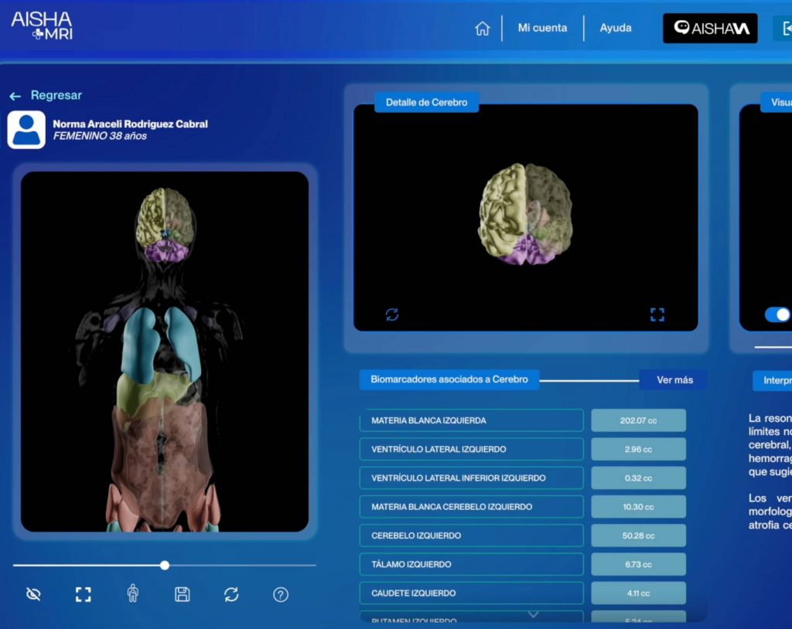Image resolution: width=792 pixels, height=629 pixels.
Task: Toggle visibility with the crossed eye icon
Action: [x=33, y=594]
